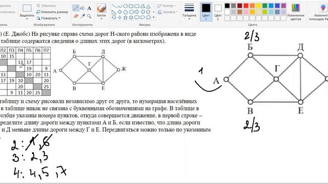Pick the green color swatch
The height and width of the screenshot is (184, 328).
(265, 6)
